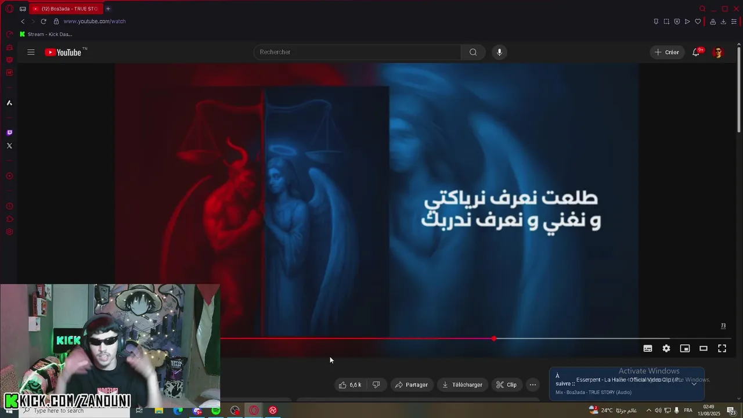Image resolution: width=743 pixels, height=418 pixels.
Task: Open the volume control in tray
Action: tap(658, 410)
